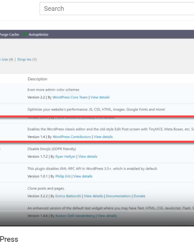View details for Classic Editor Version 1.4
The height and width of the screenshot is (248, 194).
click(x=103, y=137)
